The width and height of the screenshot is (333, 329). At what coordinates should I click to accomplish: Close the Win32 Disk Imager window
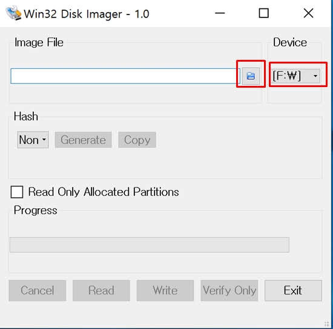coord(308,13)
